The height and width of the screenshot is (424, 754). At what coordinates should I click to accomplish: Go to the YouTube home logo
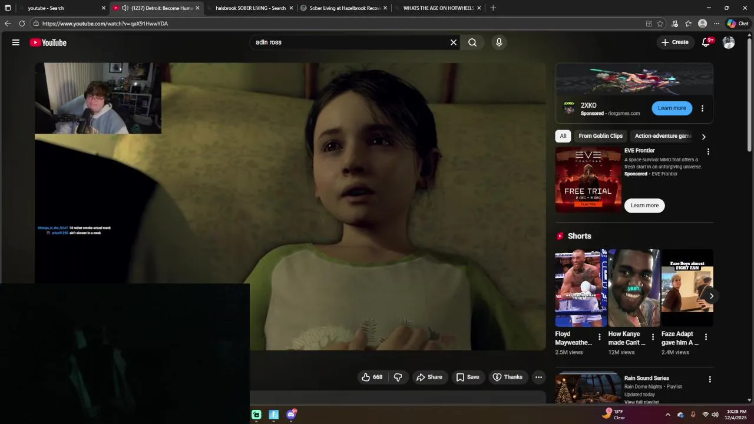click(x=48, y=42)
